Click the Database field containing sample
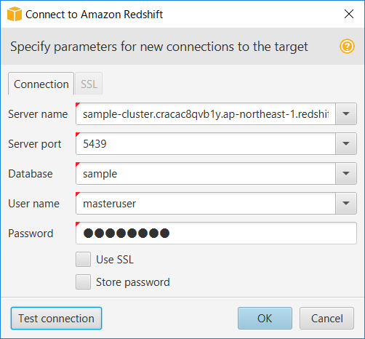The height and width of the screenshot is (339, 365). (206, 173)
